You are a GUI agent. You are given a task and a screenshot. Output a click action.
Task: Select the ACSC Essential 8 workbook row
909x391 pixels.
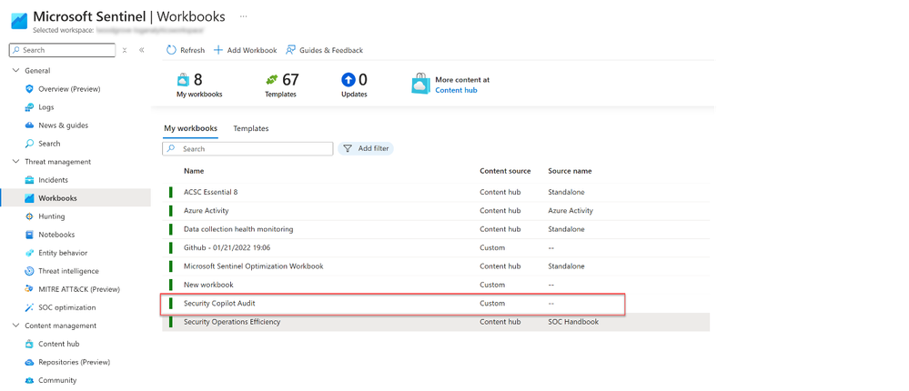436,192
